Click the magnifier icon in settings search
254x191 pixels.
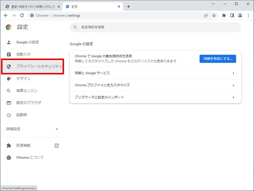click(75, 27)
